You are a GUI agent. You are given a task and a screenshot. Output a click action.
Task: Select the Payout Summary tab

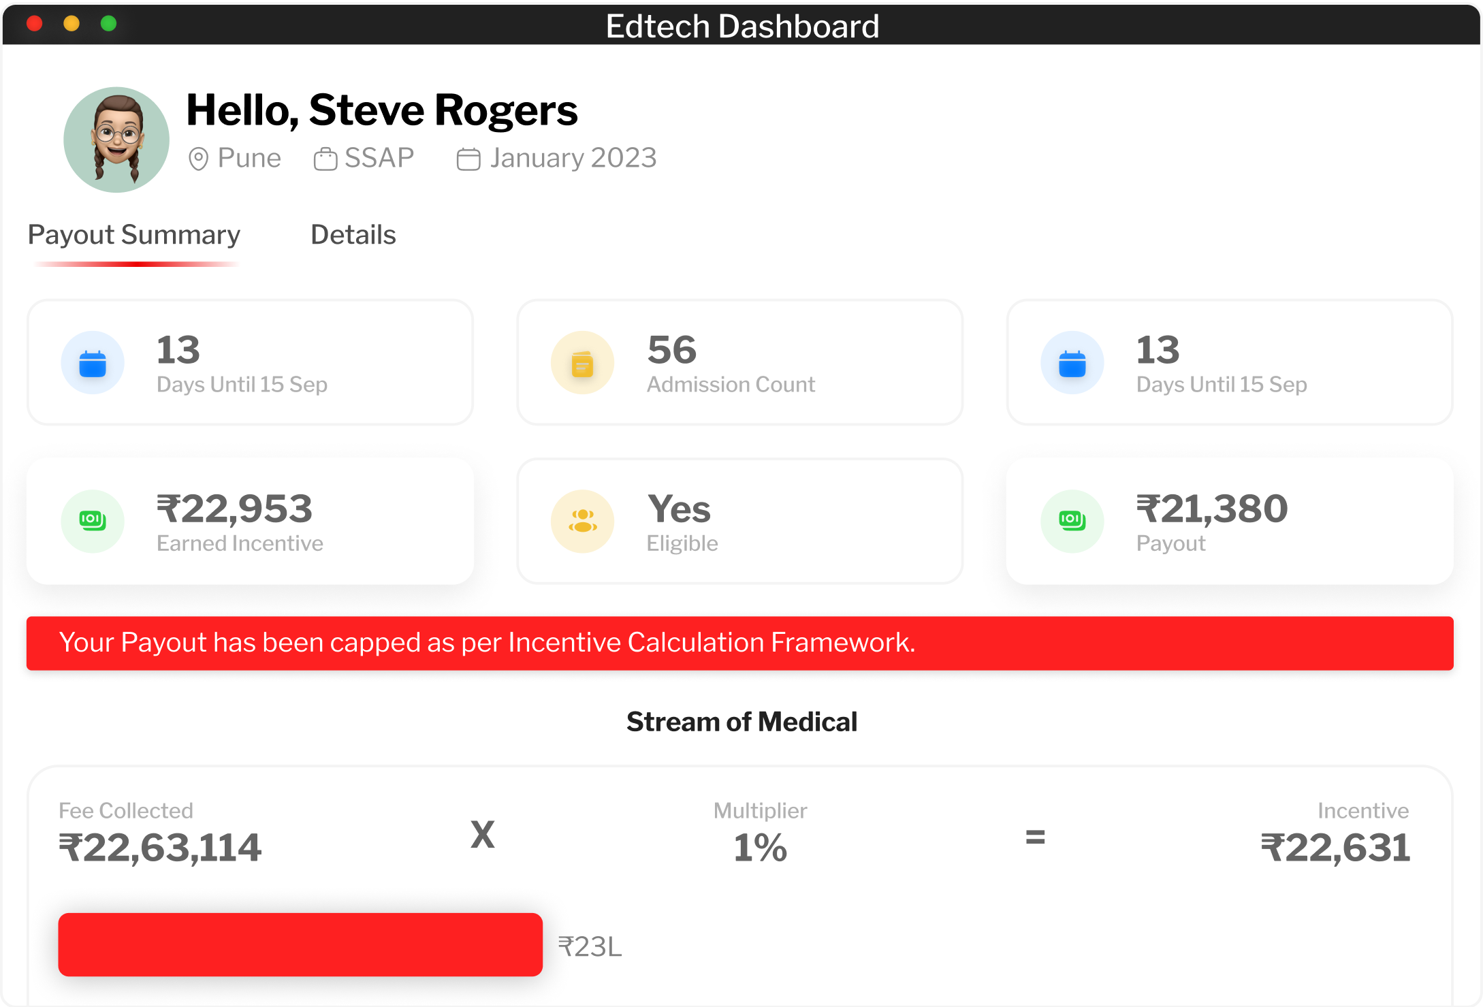134,235
